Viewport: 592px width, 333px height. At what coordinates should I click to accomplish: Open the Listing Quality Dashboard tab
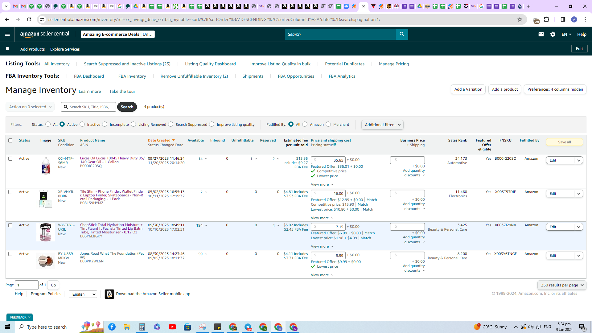[210, 64]
